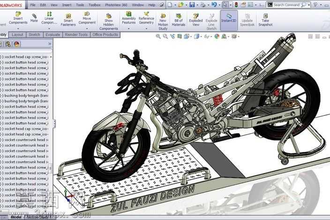
Task: Open the Edit menu
Action: click(x=43, y=5)
